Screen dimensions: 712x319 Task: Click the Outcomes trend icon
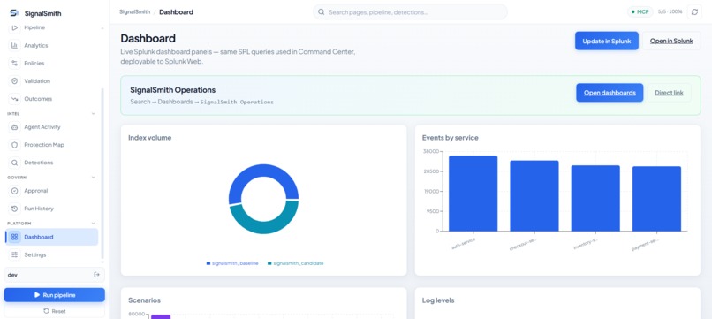pyautogui.click(x=14, y=99)
